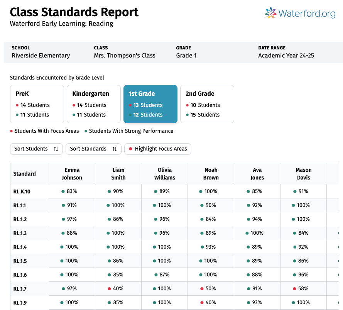Click red dot beside Mason Davis's 58%

(294, 289)
